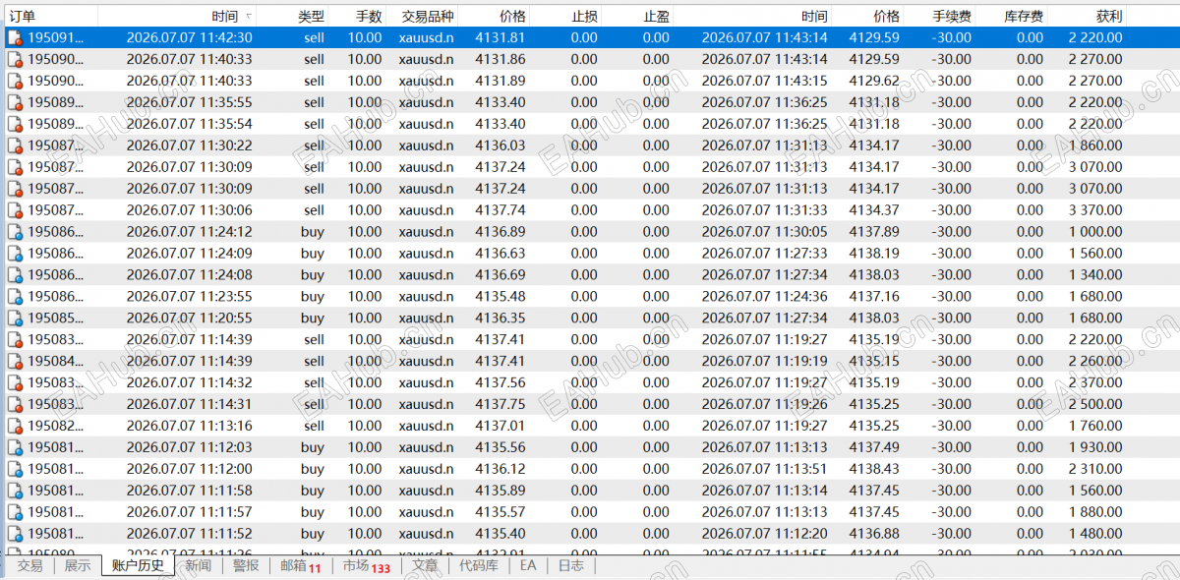Click the profit value 1 760.00
This screenshot has height=580, width=1180.
point(1095,427)
